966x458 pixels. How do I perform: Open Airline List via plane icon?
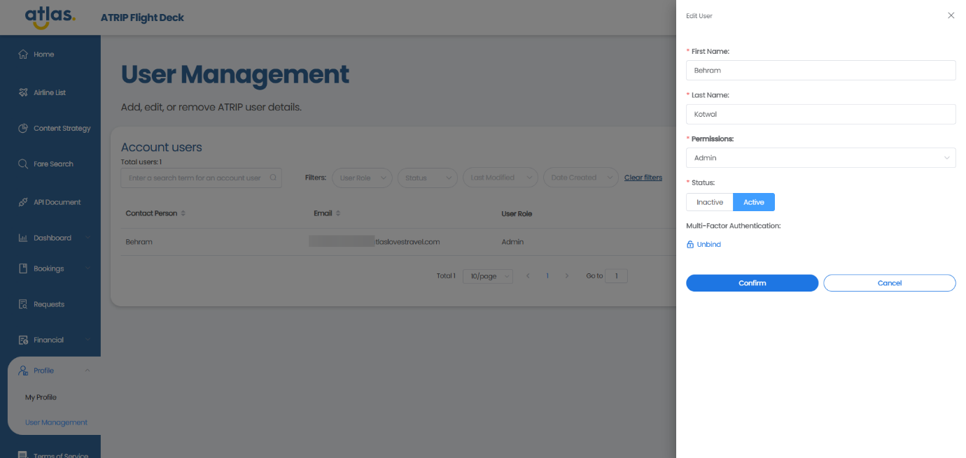[23, 92]
